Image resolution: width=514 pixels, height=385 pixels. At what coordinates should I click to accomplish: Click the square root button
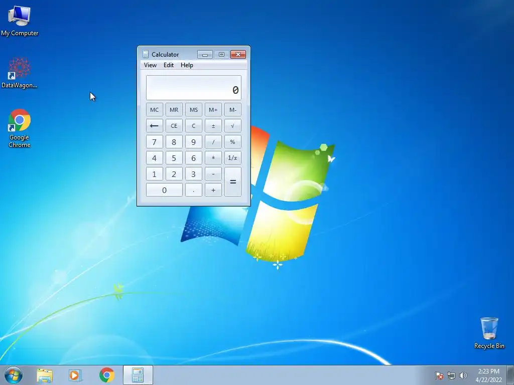click(233, 126)
